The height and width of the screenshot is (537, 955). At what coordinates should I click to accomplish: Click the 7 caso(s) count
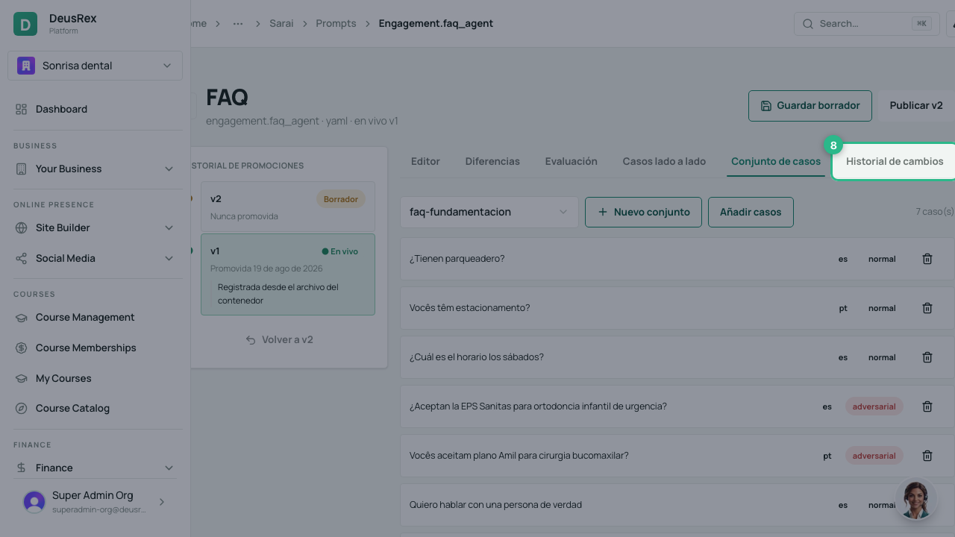[x=934, y=212]
